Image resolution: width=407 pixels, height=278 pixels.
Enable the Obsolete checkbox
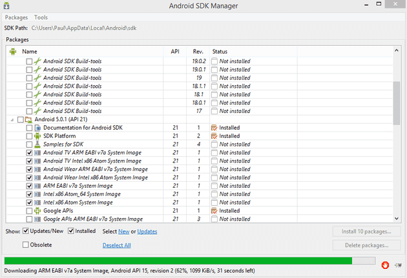(x=25, y=244)
